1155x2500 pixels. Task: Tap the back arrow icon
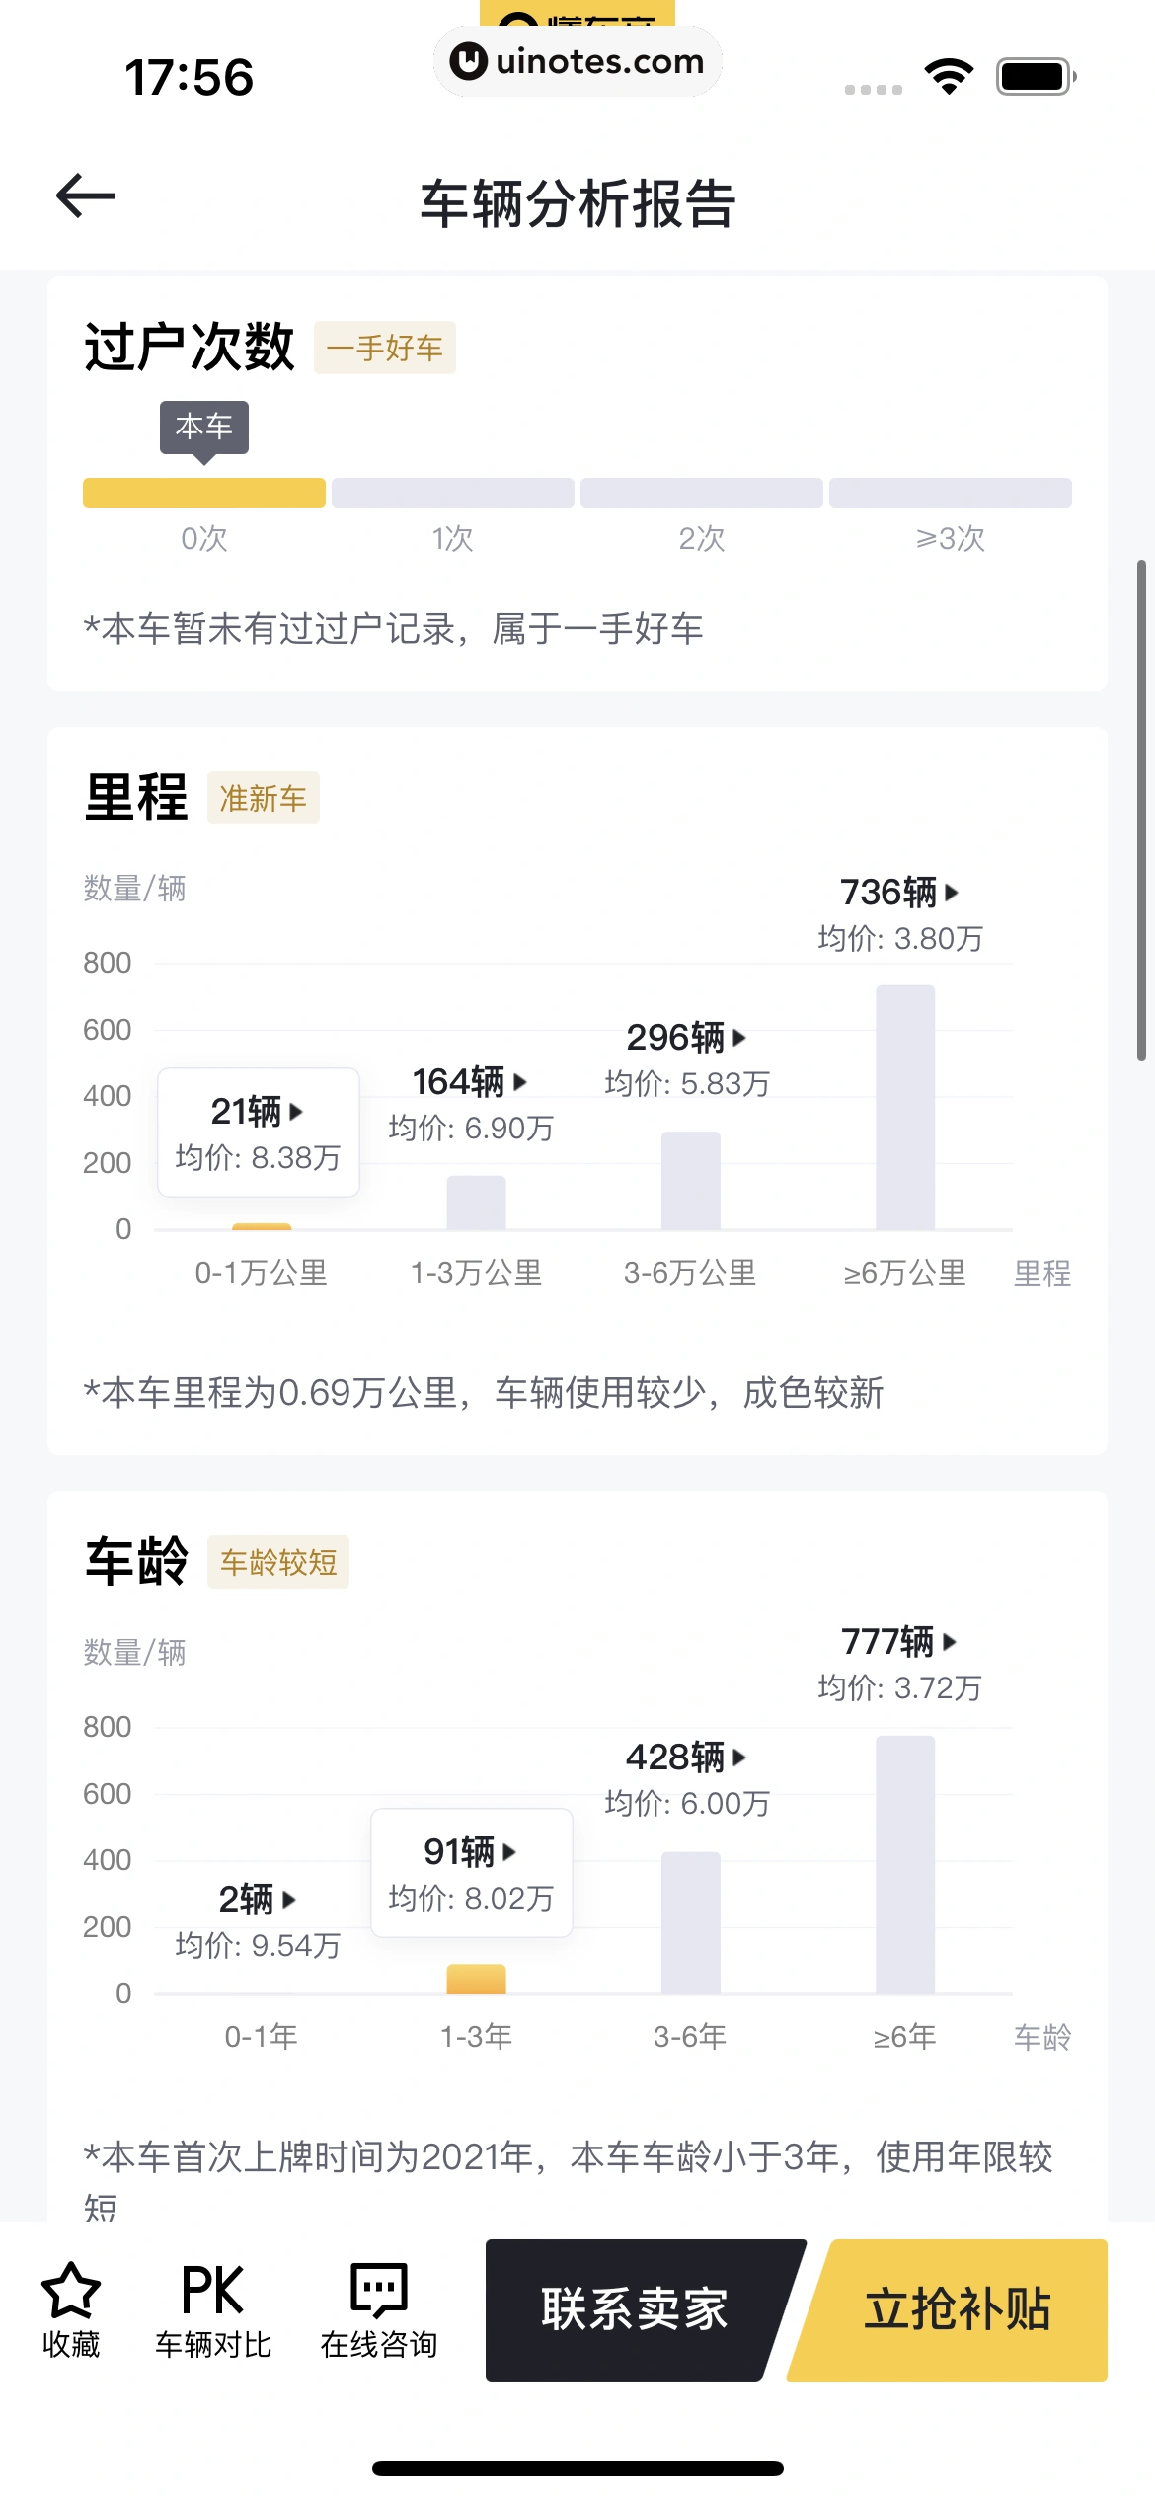click(87, 195)
